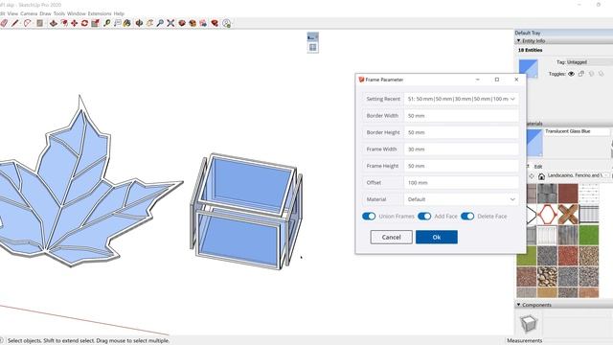Screen dimensions: 613x345
Task: Toggle Delete Face switch
Action: [467, 217]
